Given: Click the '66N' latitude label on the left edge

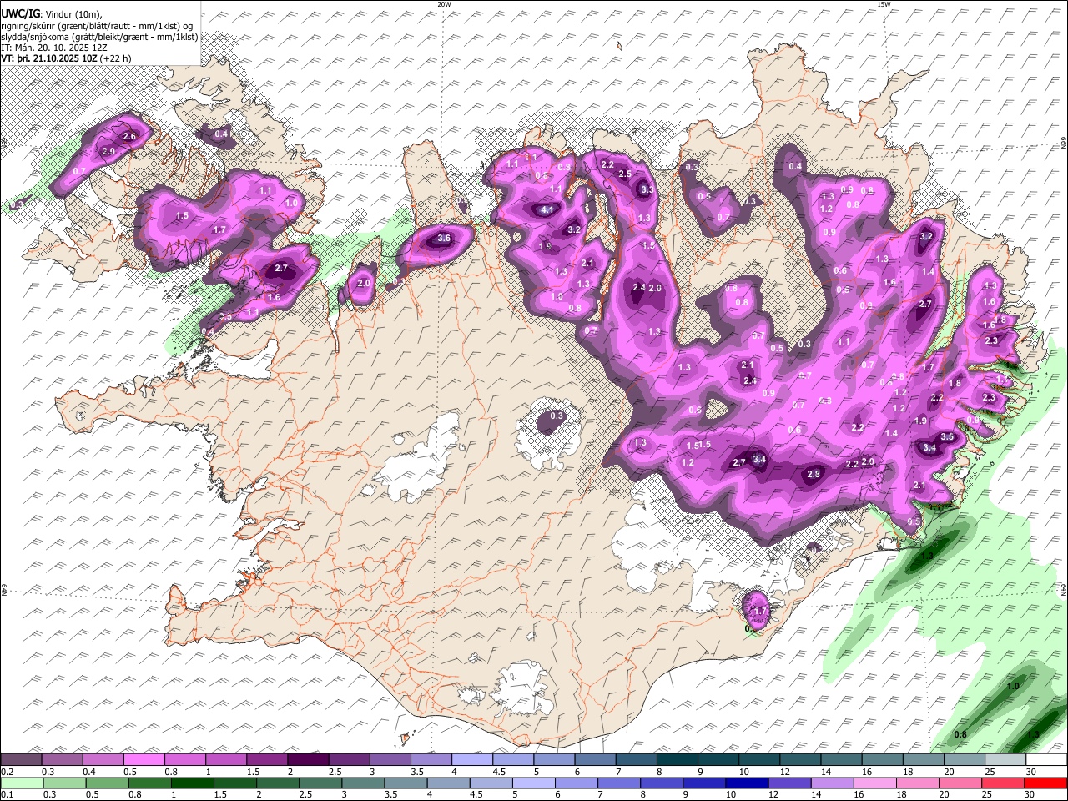Looking at the screenshot, I should tap(4, 144).
